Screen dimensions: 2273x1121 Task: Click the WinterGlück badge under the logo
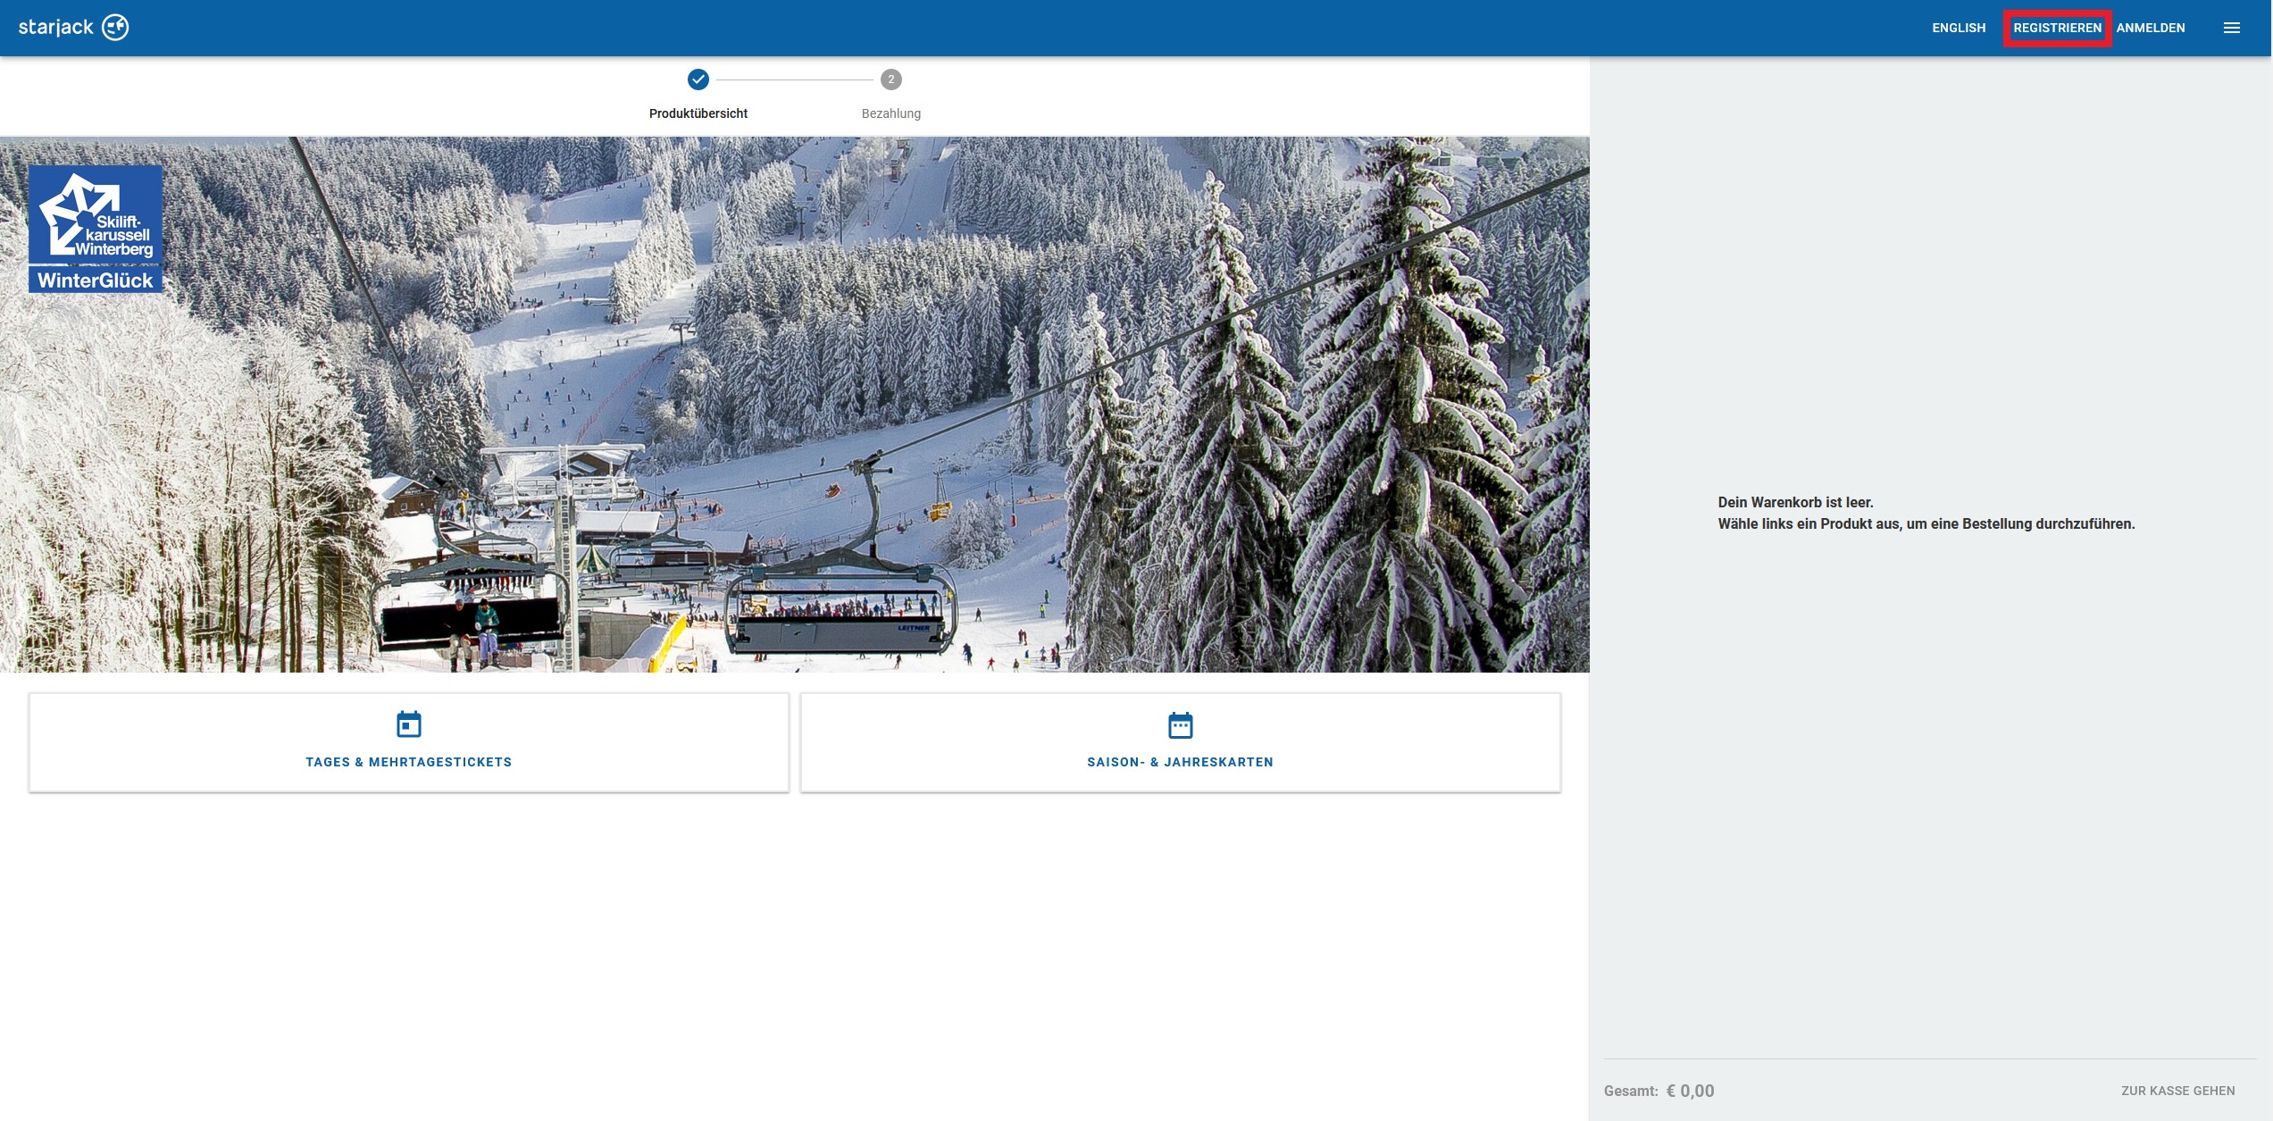96,280
